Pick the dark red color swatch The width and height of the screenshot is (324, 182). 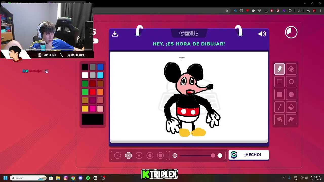[93, 84]
